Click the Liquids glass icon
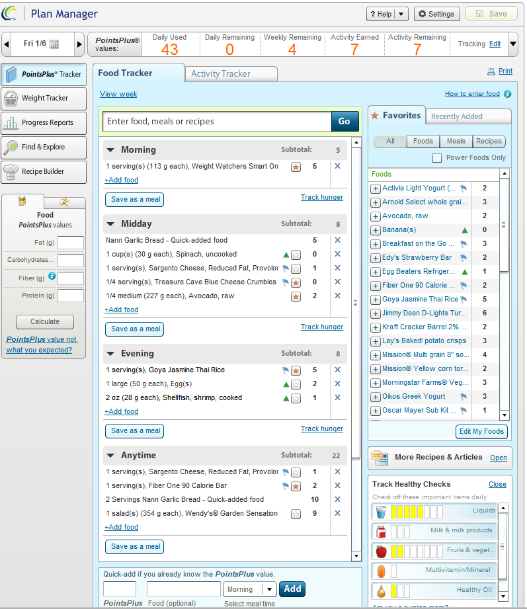 click(381, 512)
